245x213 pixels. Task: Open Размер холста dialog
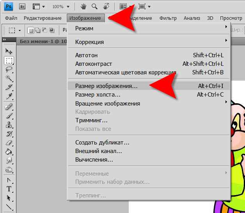[x=149, y=95]
